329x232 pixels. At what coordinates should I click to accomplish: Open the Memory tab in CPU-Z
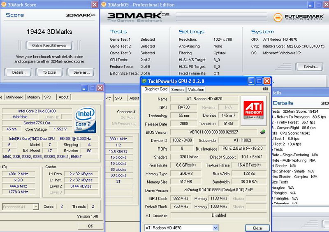point(34,97)
